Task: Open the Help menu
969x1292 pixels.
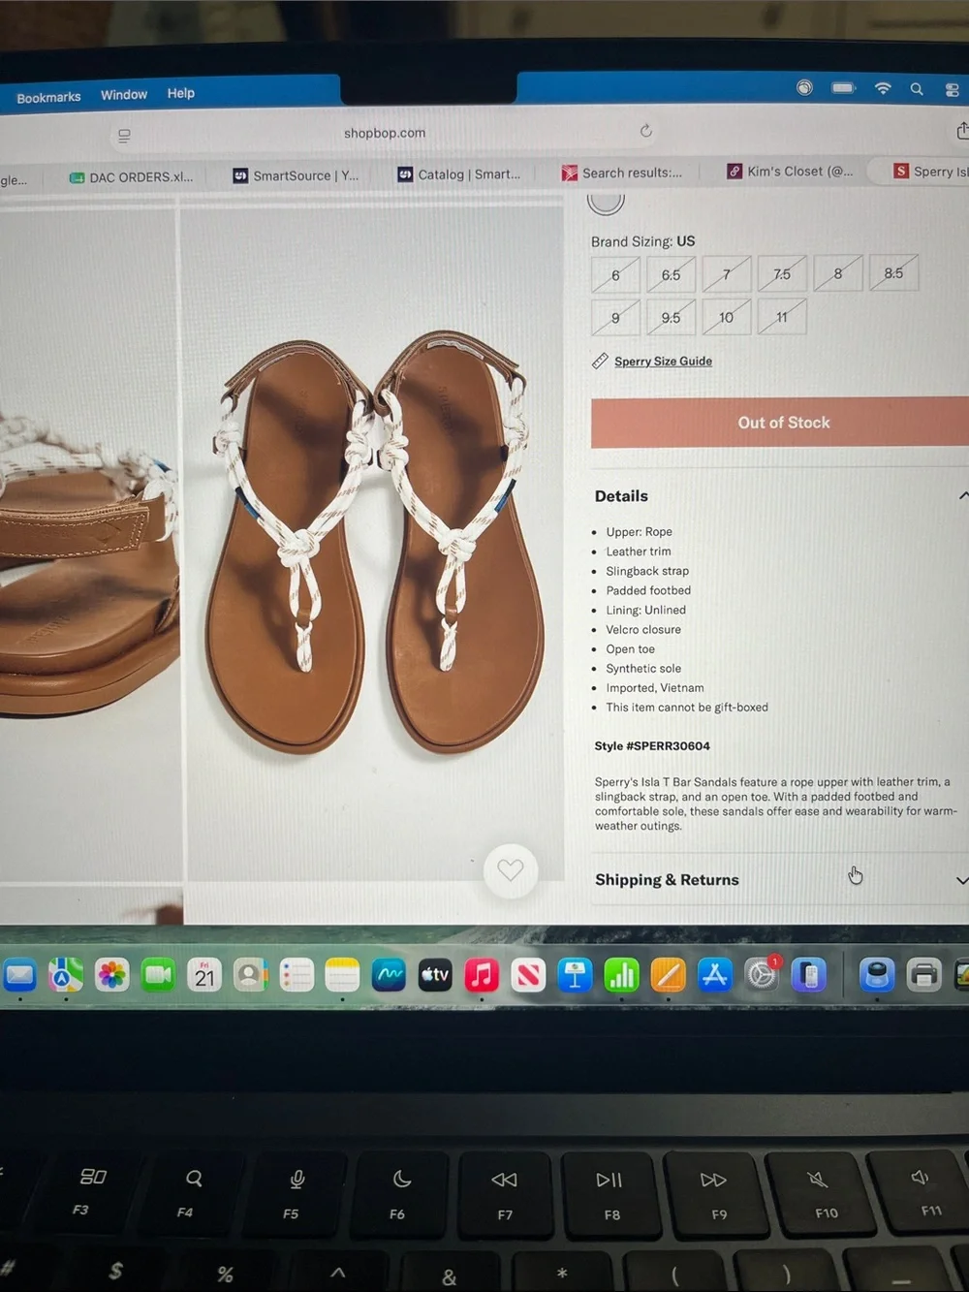Action: click(x=180, y=93)
